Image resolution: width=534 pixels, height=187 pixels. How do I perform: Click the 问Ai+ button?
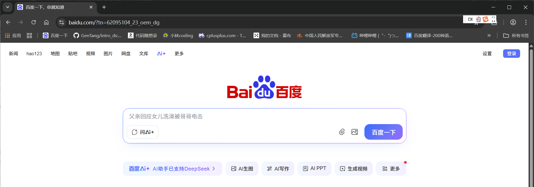(x=143, y=132)
